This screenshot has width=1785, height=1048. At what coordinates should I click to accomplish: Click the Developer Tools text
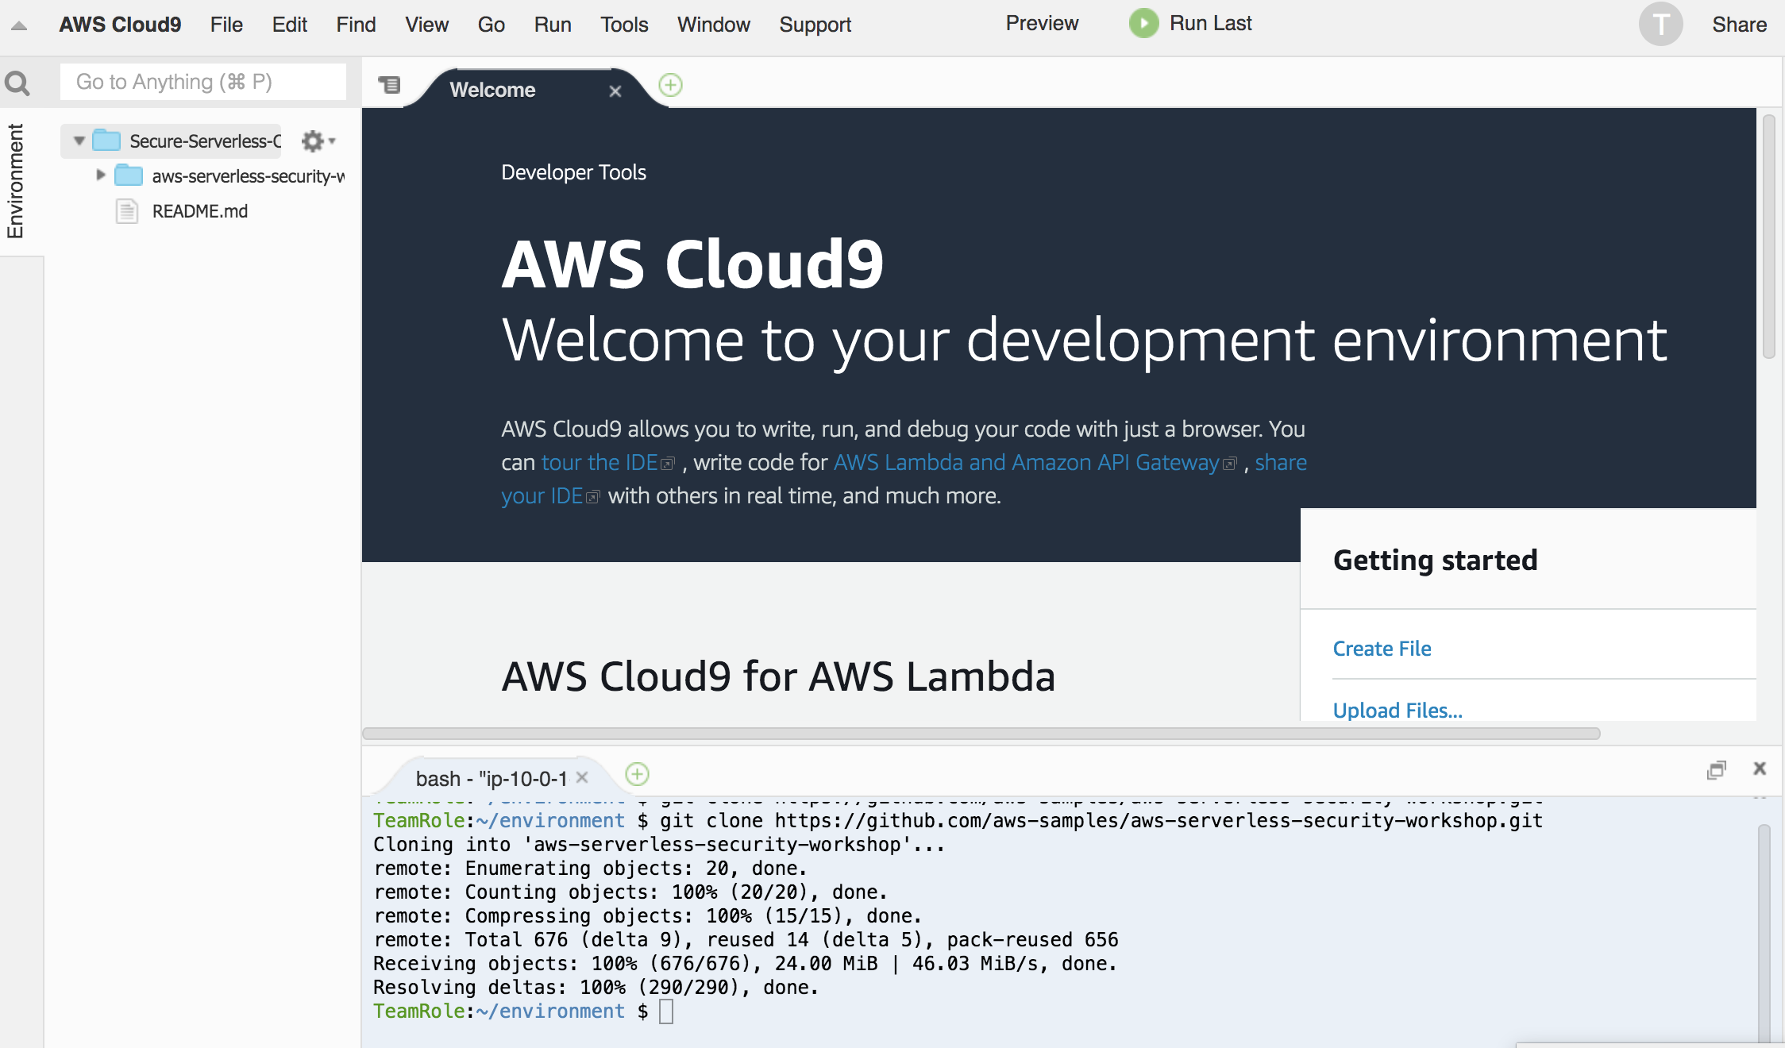573,172
